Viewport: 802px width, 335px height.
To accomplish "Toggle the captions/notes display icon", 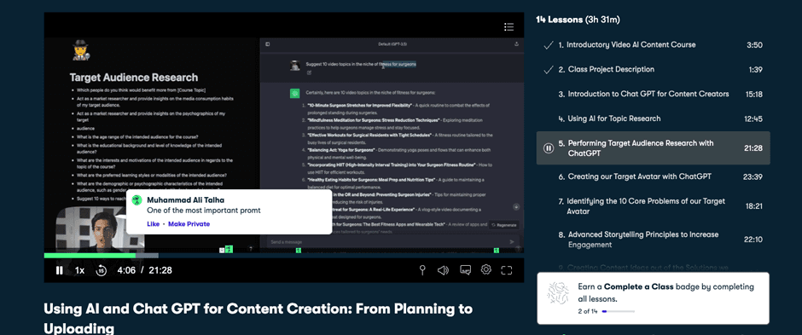I will pos(465,270).
